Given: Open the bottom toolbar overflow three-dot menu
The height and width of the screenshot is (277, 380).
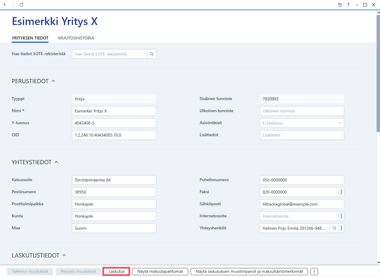Looking at the screenshot, I should pyautogui.click(x=314, y=272).
